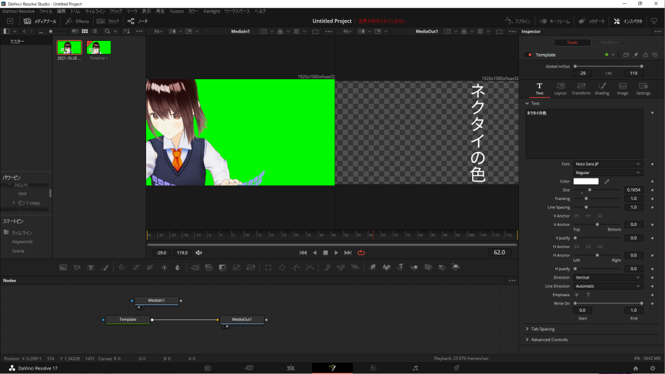The width and height of the screenshot is (665, 374).
Task: Toggle the loop playback button
Action: 361,253
